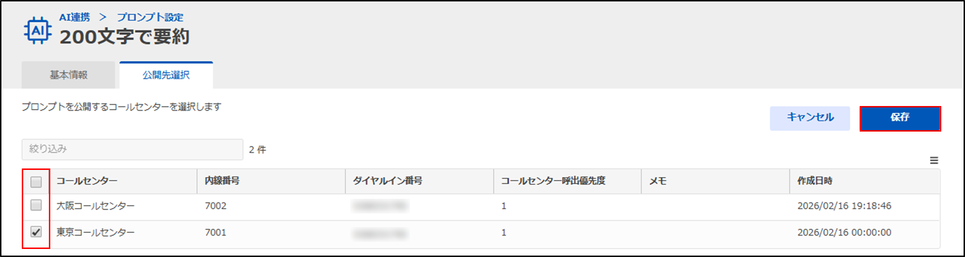965x257 pixels.
Task: Sort by the メモ column header
Action: point(658,181)
